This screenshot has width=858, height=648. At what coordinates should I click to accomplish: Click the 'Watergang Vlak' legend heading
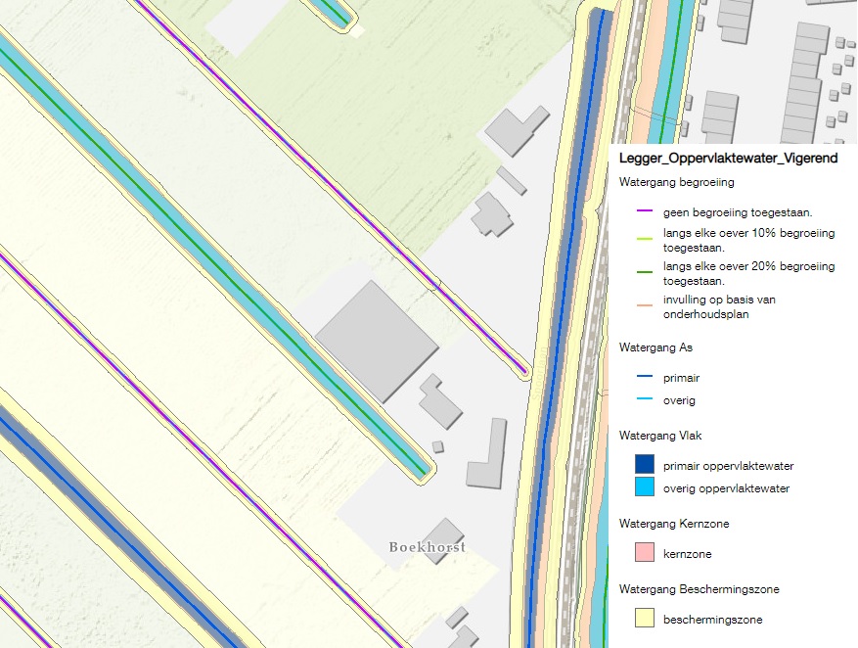660,436
